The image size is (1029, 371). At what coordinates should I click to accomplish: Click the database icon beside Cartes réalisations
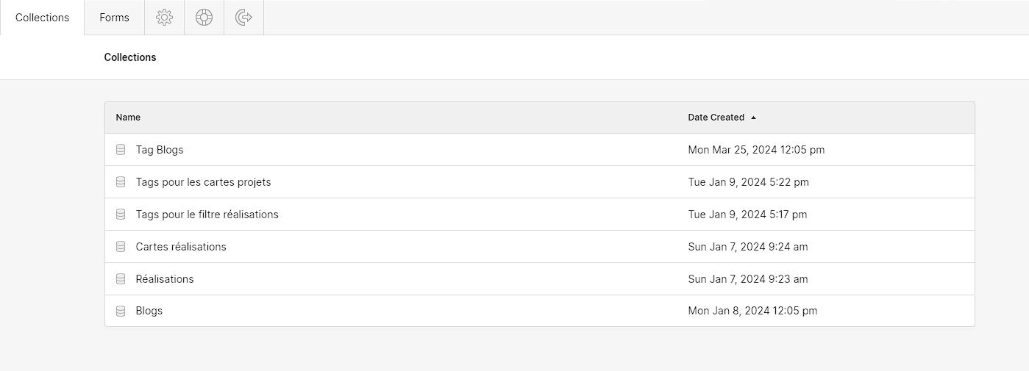(x=121, y=247)
